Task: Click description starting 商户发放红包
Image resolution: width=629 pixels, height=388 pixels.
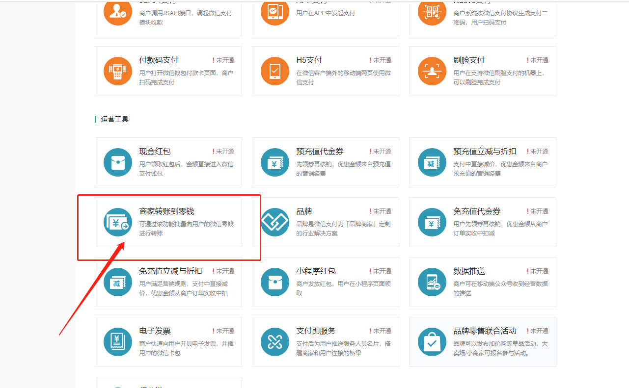Action: pos(343,288)
